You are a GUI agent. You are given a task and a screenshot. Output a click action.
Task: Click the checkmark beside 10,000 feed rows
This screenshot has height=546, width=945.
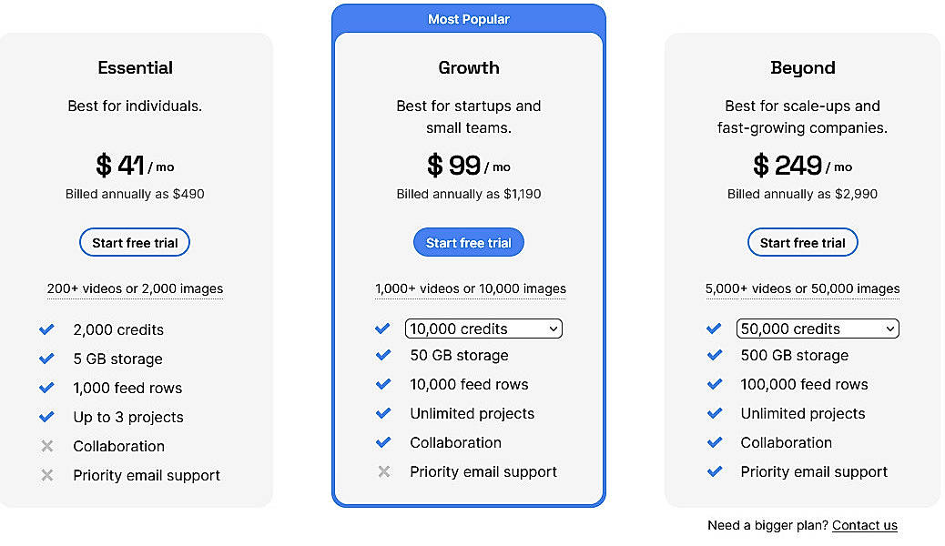pos(382,384)
